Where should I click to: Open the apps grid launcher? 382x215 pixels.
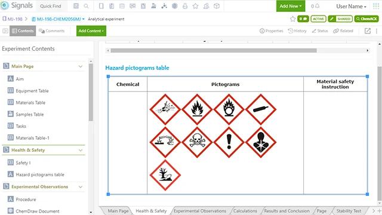click(376, 6)
